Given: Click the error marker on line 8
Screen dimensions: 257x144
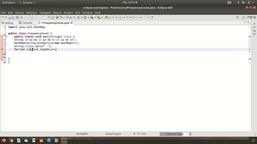Looking at the screenshot, I should click(x=2, y=49).
